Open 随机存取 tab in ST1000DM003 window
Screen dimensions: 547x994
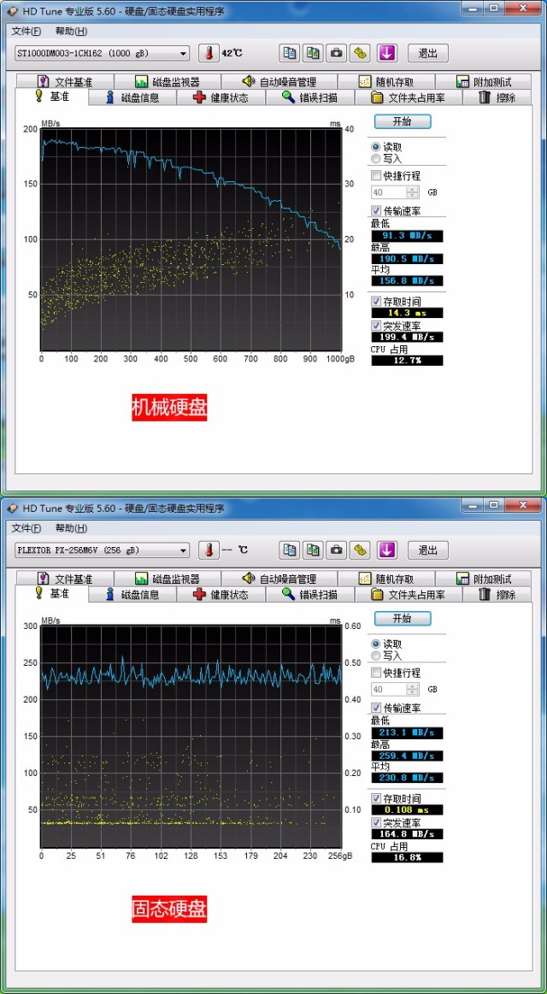coord(386,82)
